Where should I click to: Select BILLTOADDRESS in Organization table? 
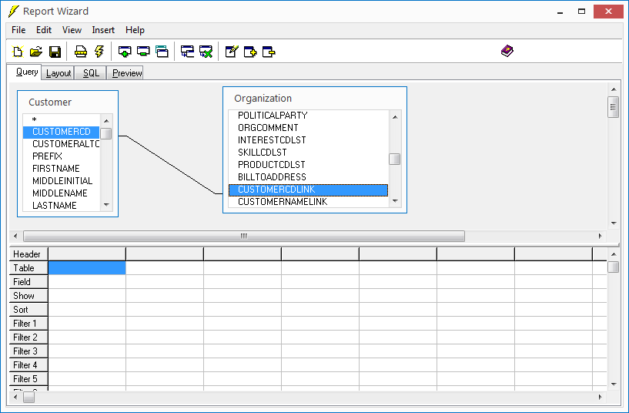click(x=309, y=177)
